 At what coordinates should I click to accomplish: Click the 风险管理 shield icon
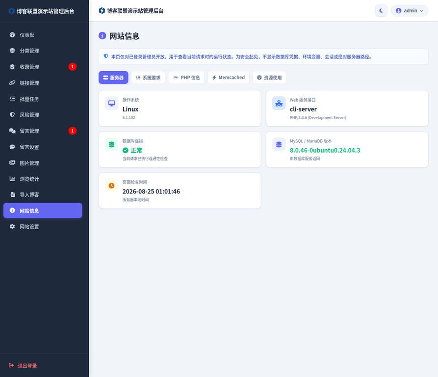(x=12, y=114)
